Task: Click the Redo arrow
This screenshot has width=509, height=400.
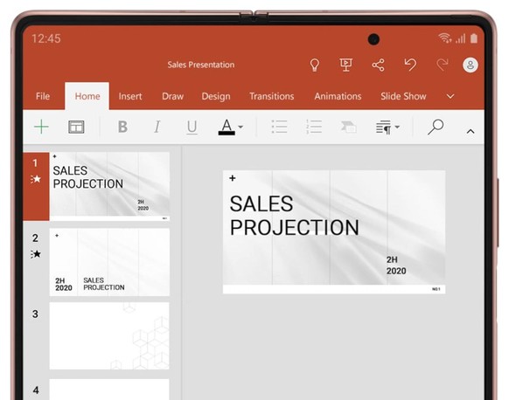Action: [443, 65]
